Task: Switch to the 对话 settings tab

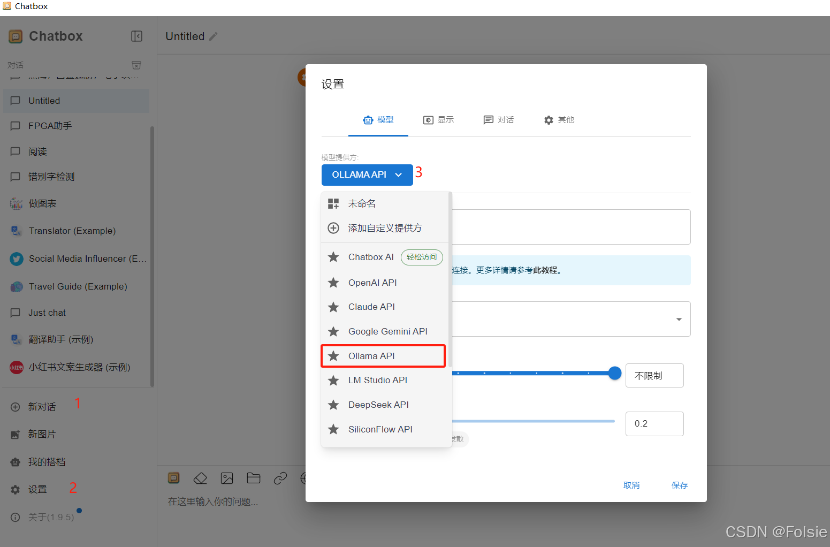Action: click(498, 120)
